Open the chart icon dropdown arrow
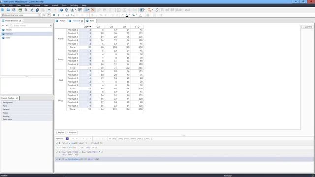This screenshot has width=315, height=177. pos(75,10)
